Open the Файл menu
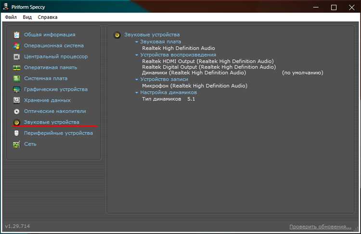The image size is (361, 234). coord(11,17)
